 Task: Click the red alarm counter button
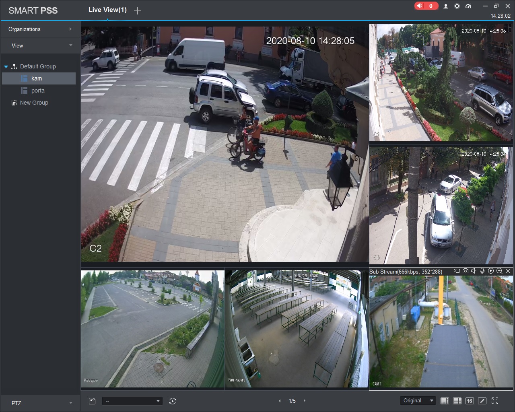(x=426, y=6)
